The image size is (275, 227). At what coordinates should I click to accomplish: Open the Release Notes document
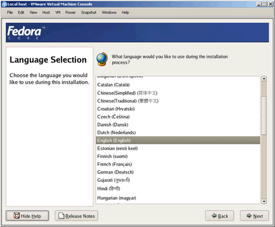click(76, 216)
